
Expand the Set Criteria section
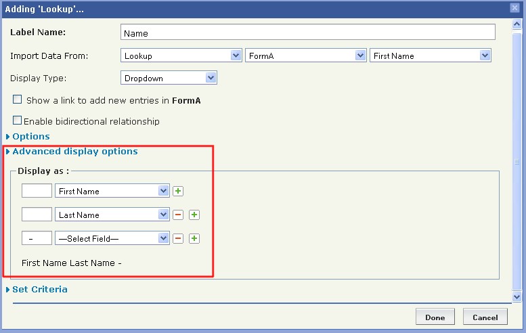tap(39, 290)
